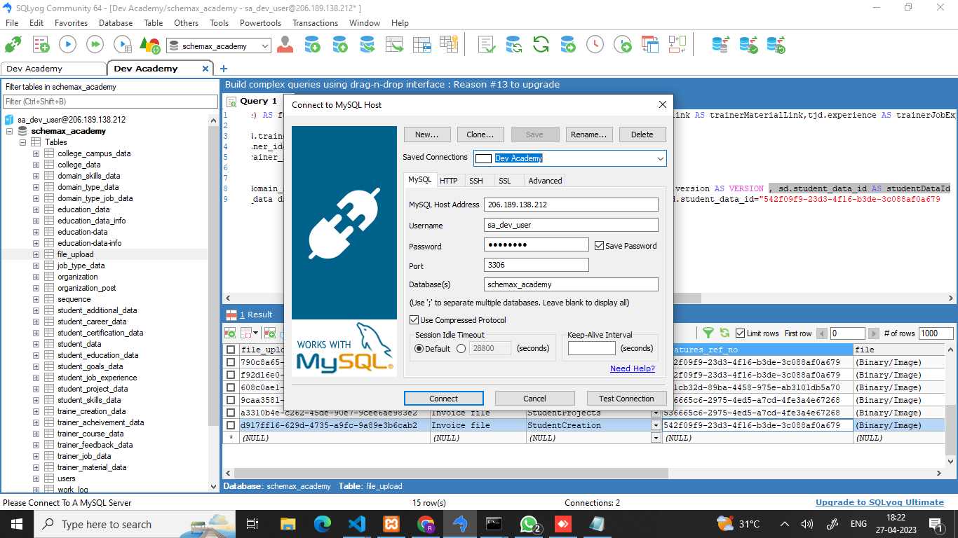The height and width of the screenshot is (538, 958).
Task: Click the Filter tables input box
Action: pyautogui.click(x=109, y=102)
